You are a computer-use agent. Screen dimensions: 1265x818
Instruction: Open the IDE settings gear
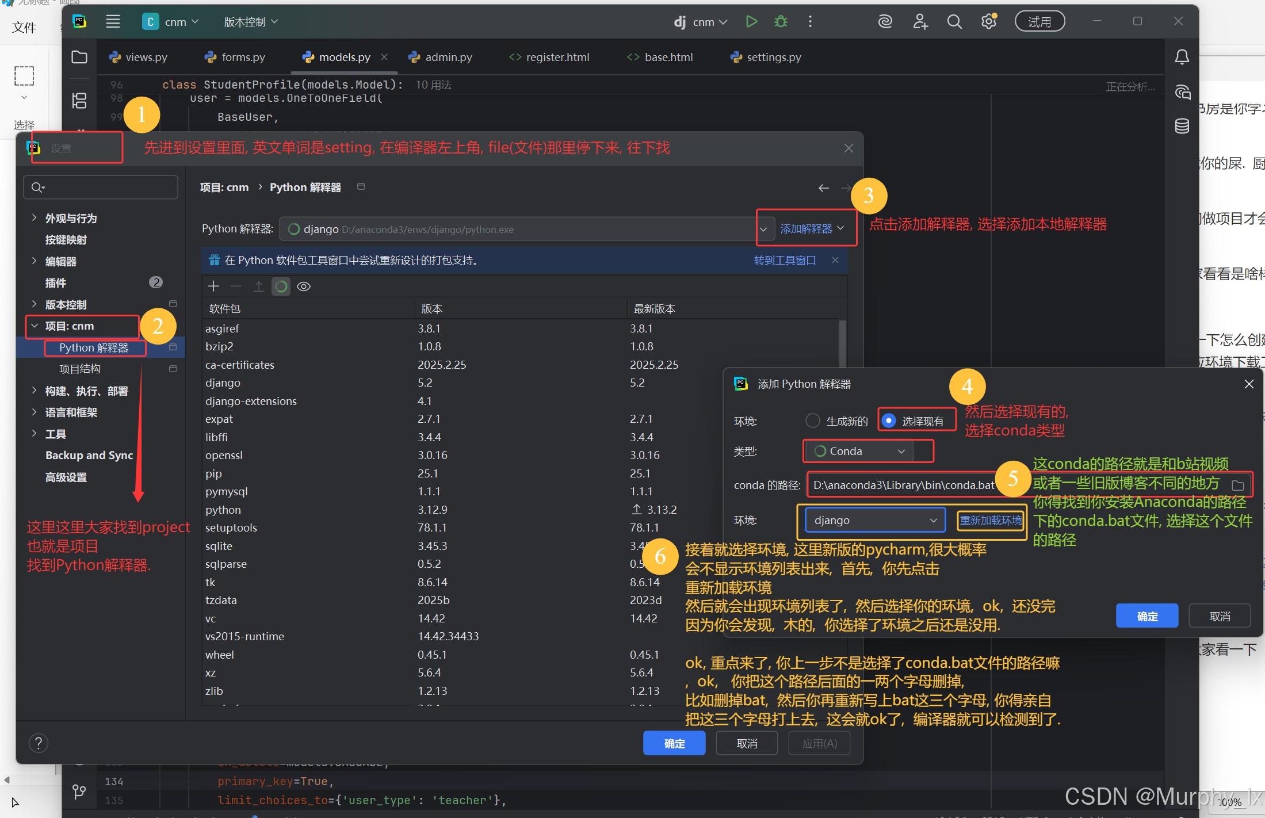[x=988, y=22]
